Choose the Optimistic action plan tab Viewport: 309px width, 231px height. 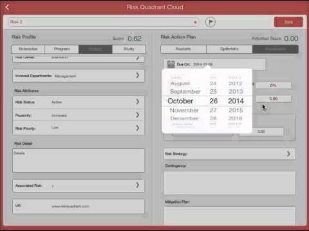coord(229,49)
